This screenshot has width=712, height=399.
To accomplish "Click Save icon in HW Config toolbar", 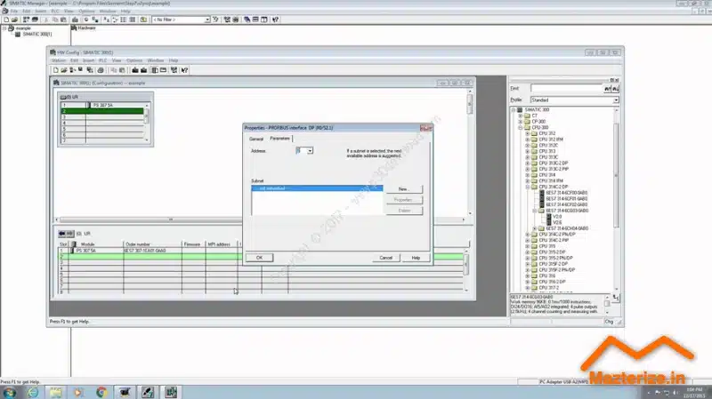I will pyautogui.click(x=81, y=70).
